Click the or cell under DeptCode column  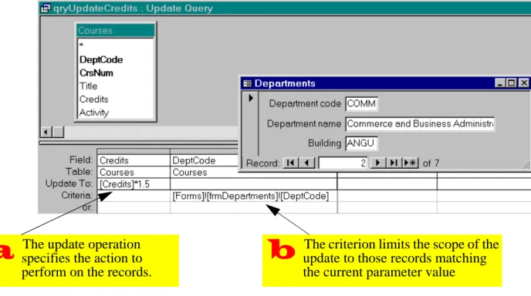(254, 207)
